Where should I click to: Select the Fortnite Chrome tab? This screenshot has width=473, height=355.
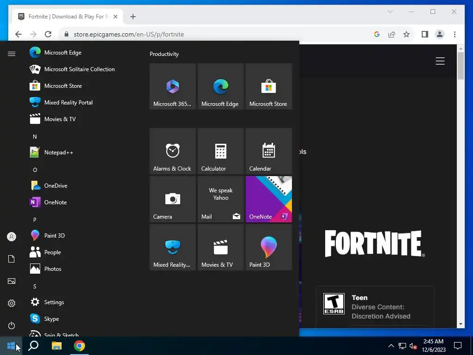tap(67, 17)
